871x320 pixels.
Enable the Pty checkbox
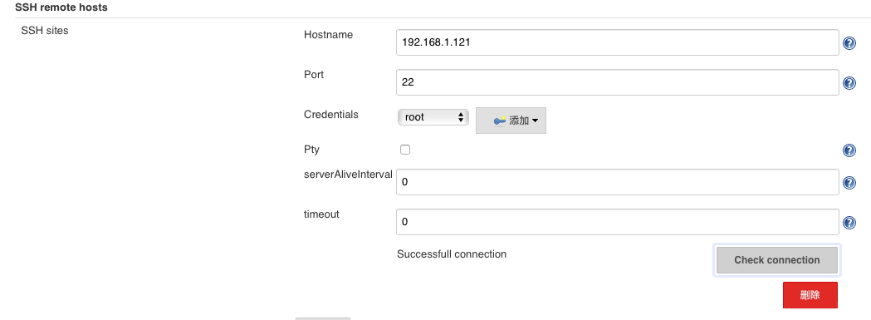tap(405, 150)
